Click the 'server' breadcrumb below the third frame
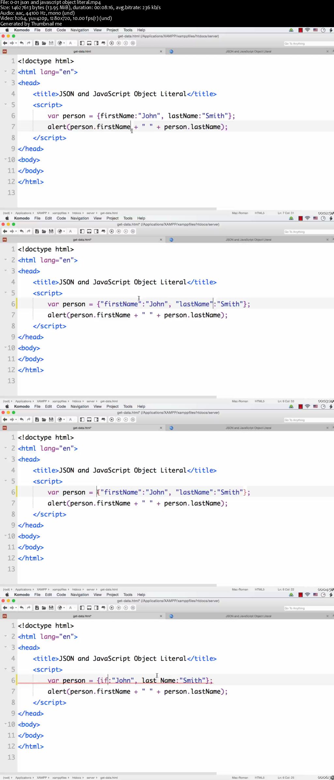This screenshot has width=334, height=780. pos(91,589)
